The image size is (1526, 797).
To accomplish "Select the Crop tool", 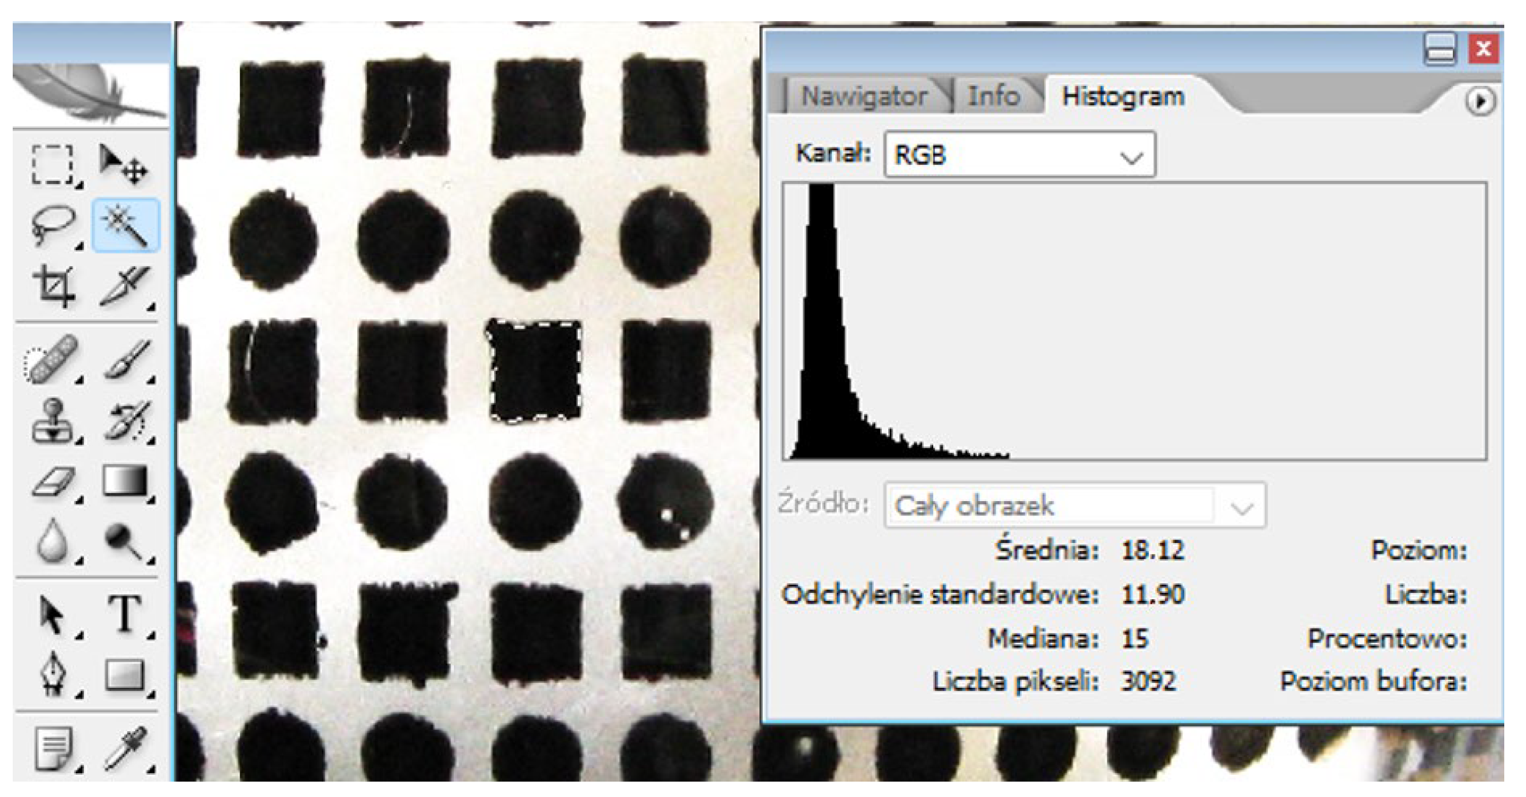I will point(55,286).
